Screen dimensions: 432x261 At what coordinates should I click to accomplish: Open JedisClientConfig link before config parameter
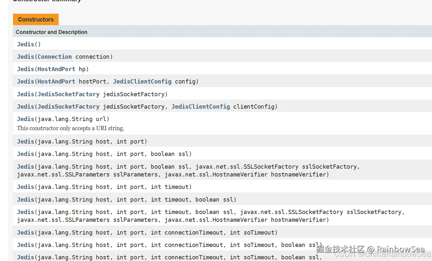coord(142,81)
